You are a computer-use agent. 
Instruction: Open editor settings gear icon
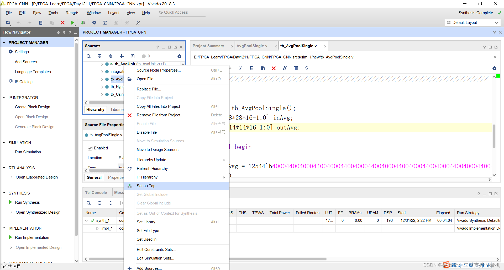494,68
